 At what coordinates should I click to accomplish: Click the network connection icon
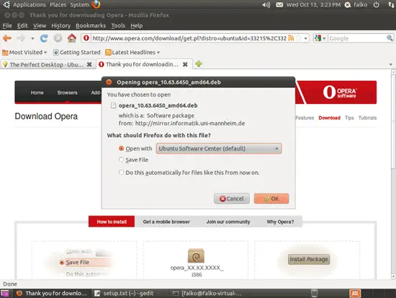[391, 4]
